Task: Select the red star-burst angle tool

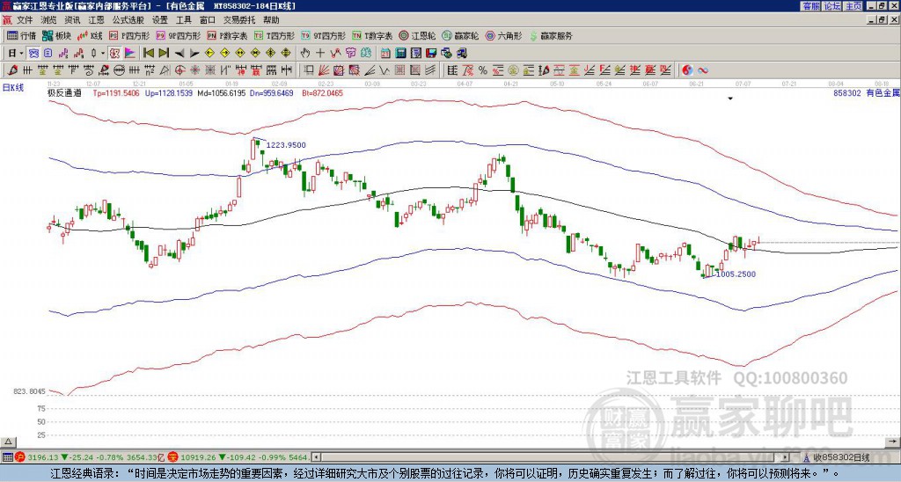Action: [x=194, y=70]
